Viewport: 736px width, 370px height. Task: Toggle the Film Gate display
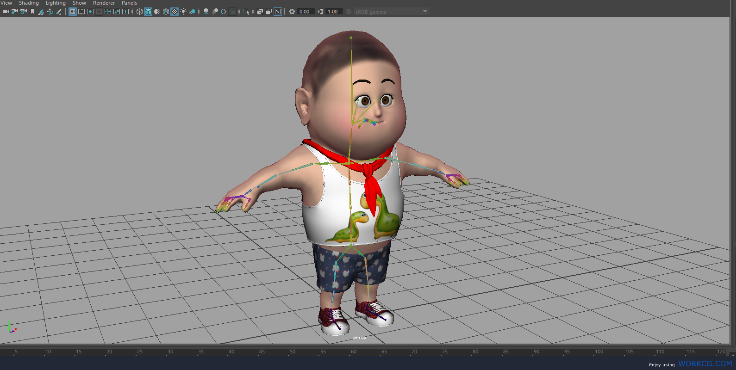coord(81,12)
